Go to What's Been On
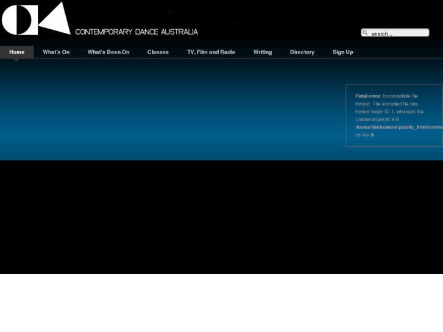443x332 pixels. click(x=108, y=52)
